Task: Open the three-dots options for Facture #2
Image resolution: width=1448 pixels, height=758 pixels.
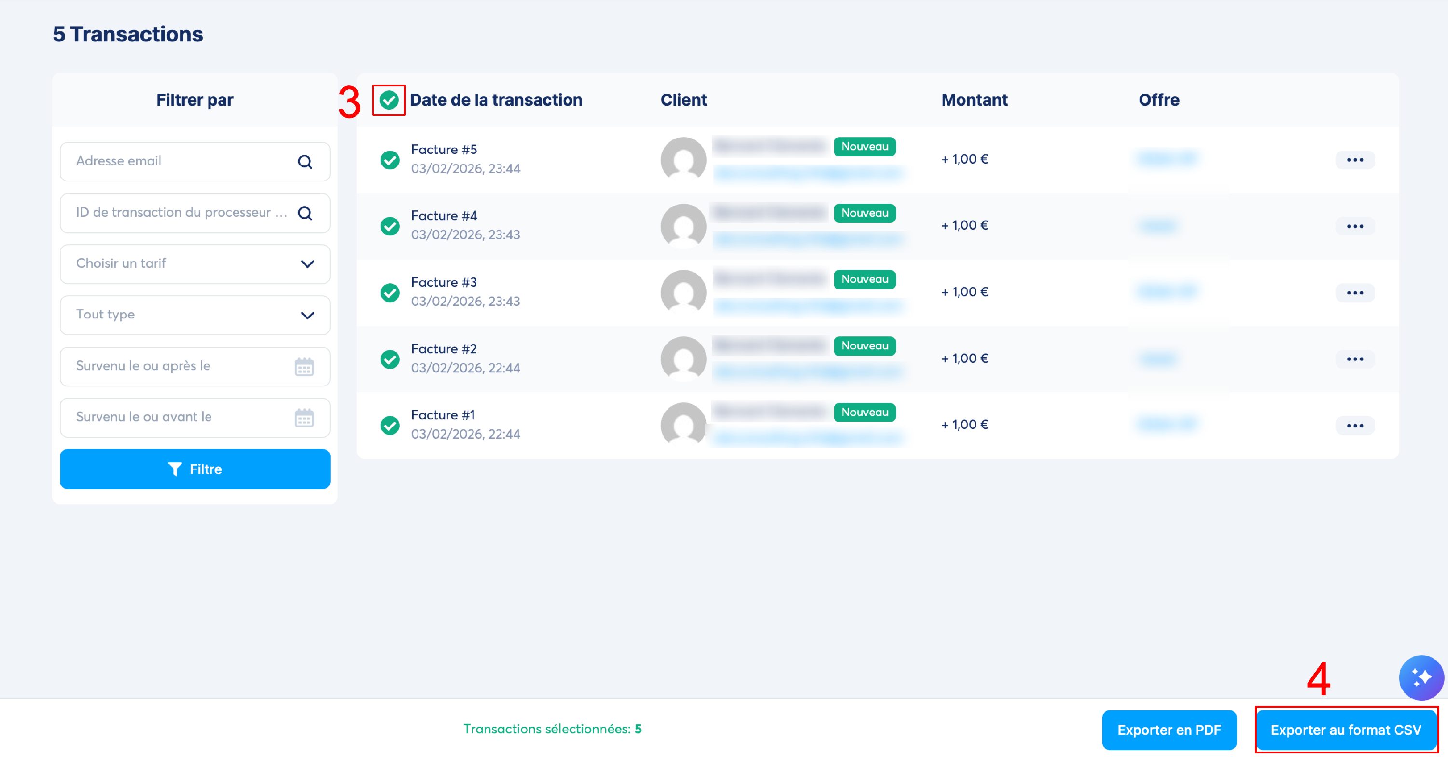Action: tap(1354, 359)
